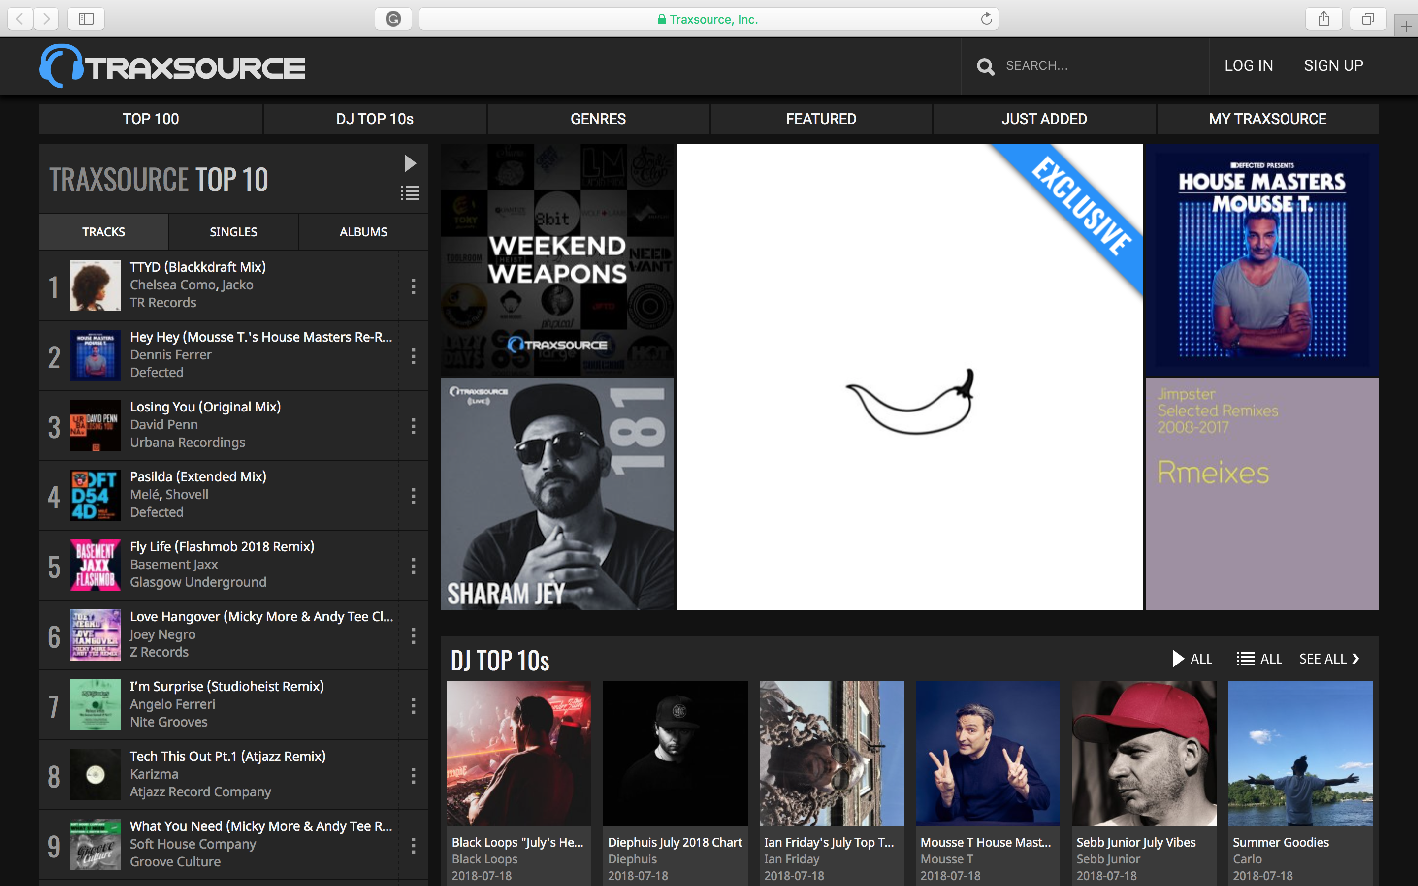Open three-dot menu for Losing You

(414, 426)
